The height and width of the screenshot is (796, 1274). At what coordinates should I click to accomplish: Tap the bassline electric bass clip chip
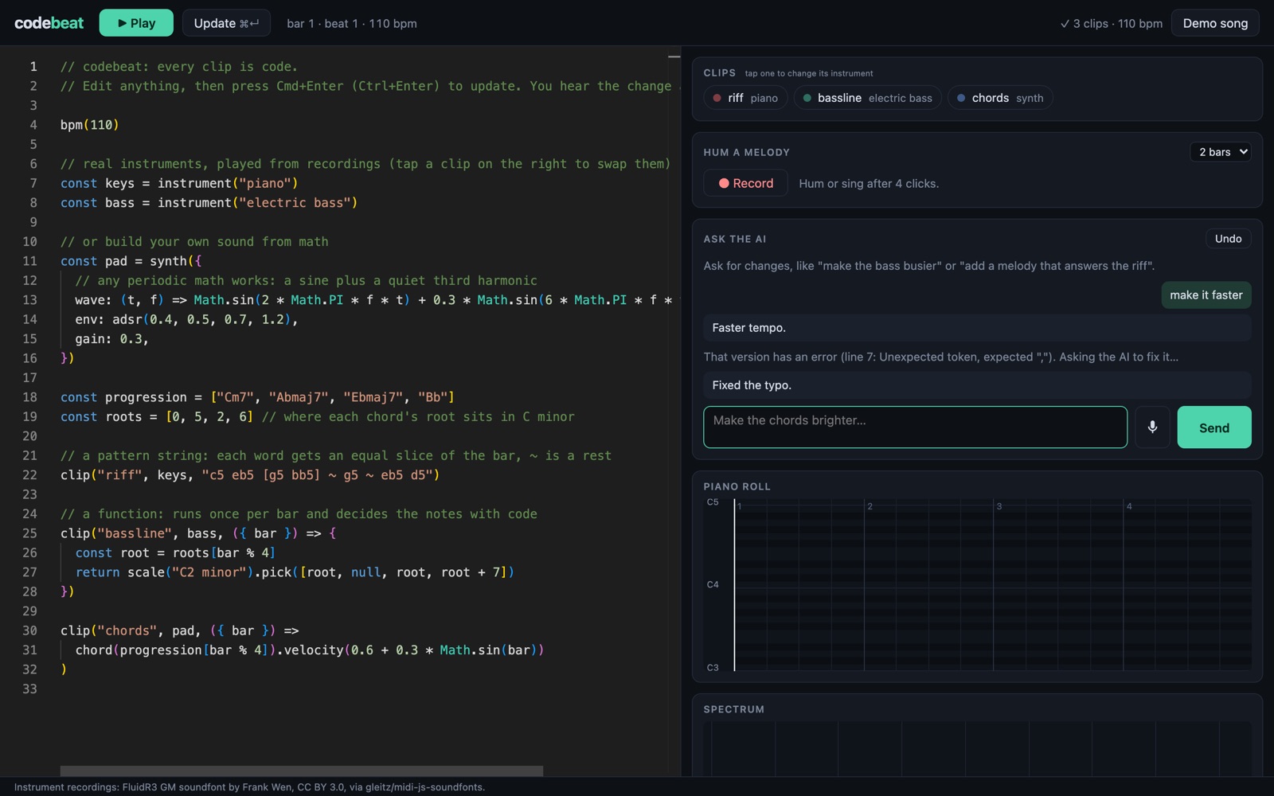pos(868,98)
